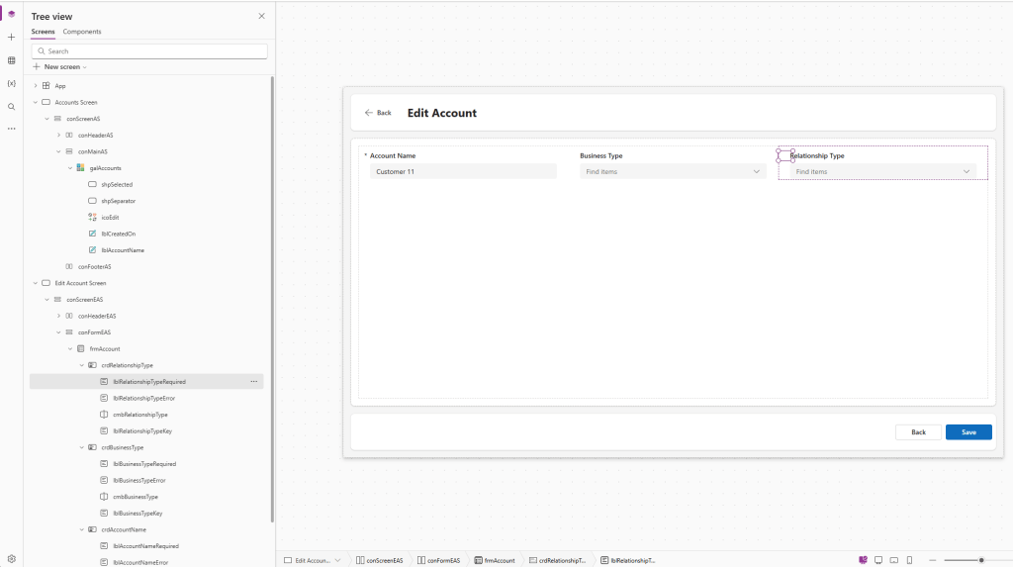The image size is (1013, 567).
Task: Click the back arrow in Edit Account header
Action: [369, 113]
